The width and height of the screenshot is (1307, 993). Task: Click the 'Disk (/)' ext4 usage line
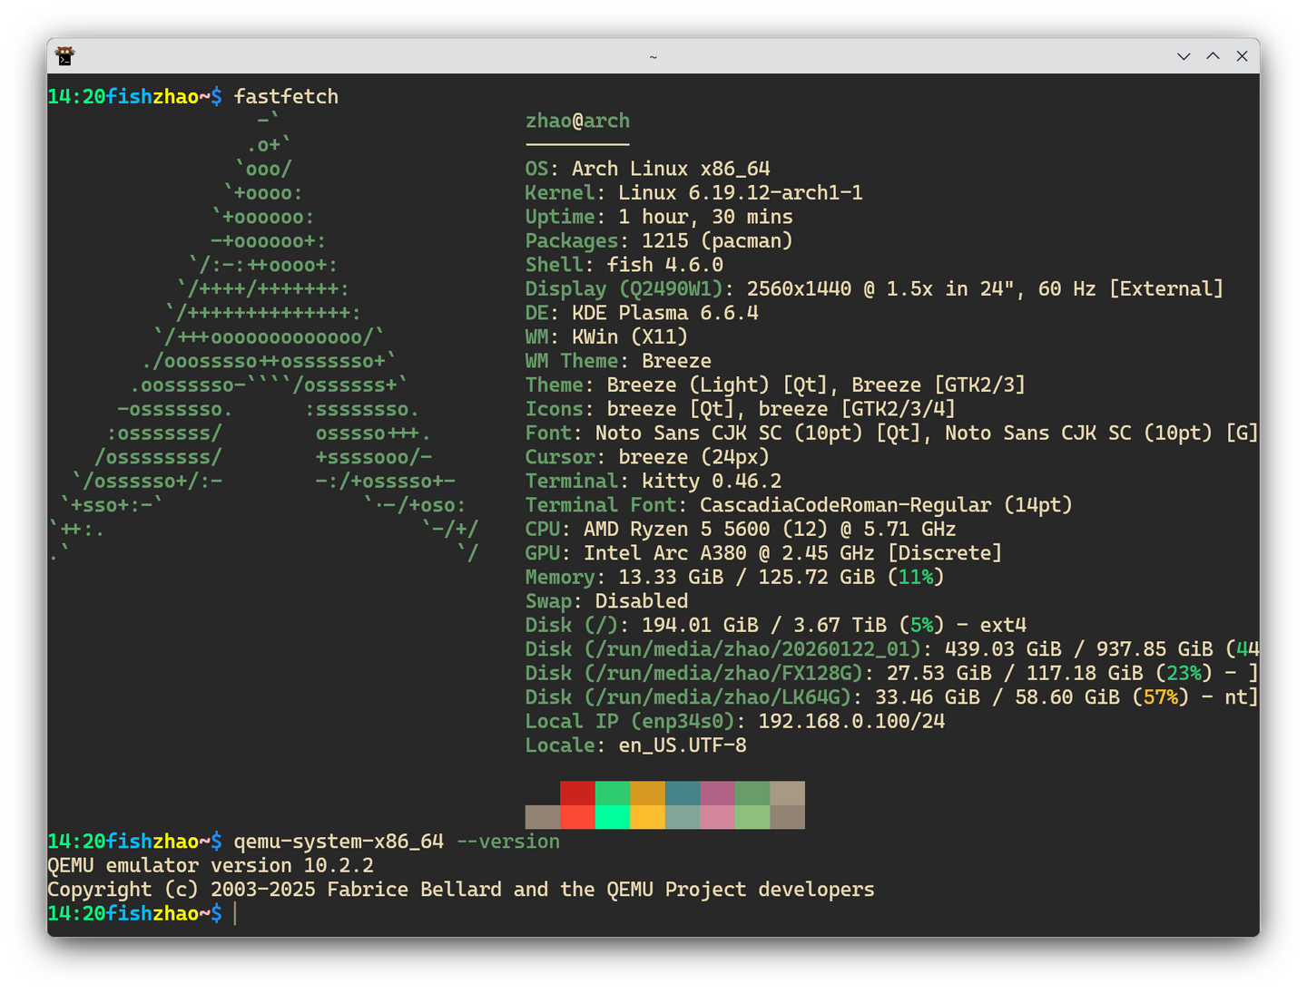click(x=776, y=626)
